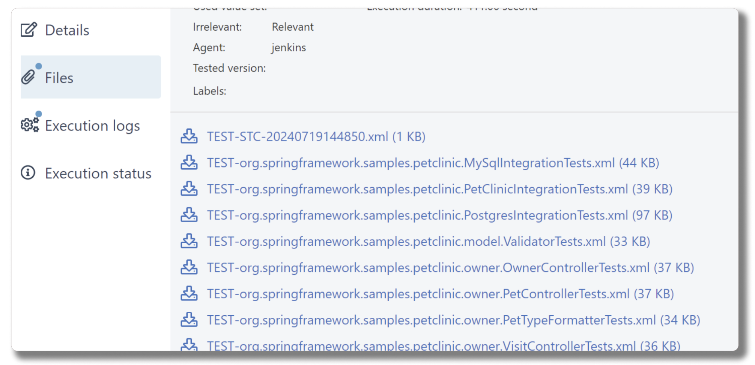Switch to Execution logs section
Image resolution: width=755 pixels, height=365 pixels.
coord(92,126)
